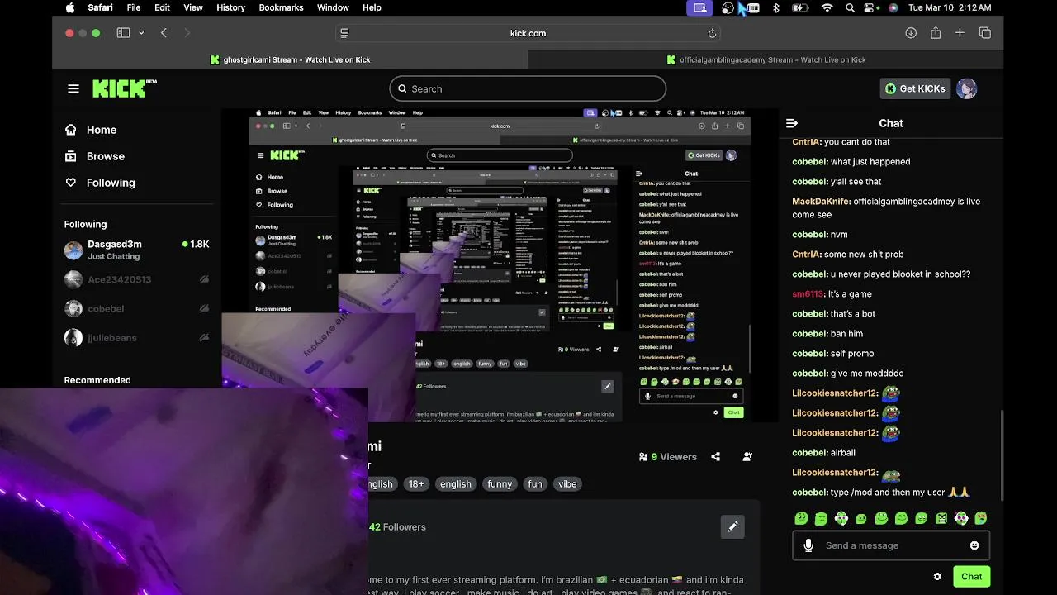Toggle the Safari sidebar

pos(123,33)
